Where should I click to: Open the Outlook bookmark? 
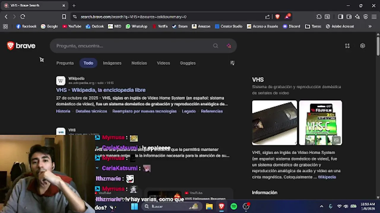coord(95,26)
